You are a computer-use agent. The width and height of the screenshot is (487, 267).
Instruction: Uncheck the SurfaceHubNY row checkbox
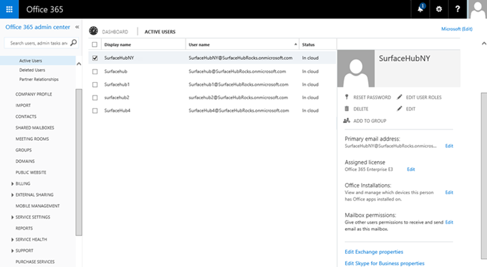[x=95, y=58]
